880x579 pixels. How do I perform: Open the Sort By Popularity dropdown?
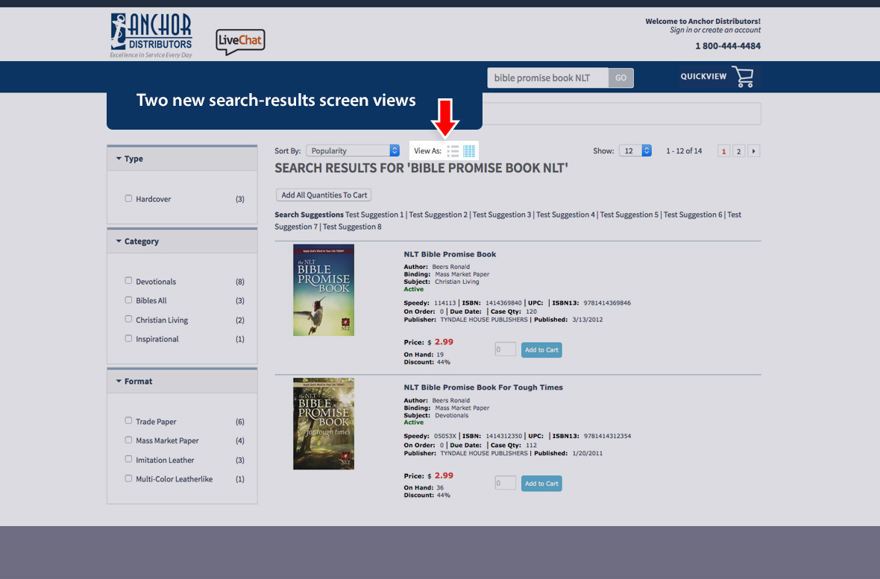[x=353, y=151]
